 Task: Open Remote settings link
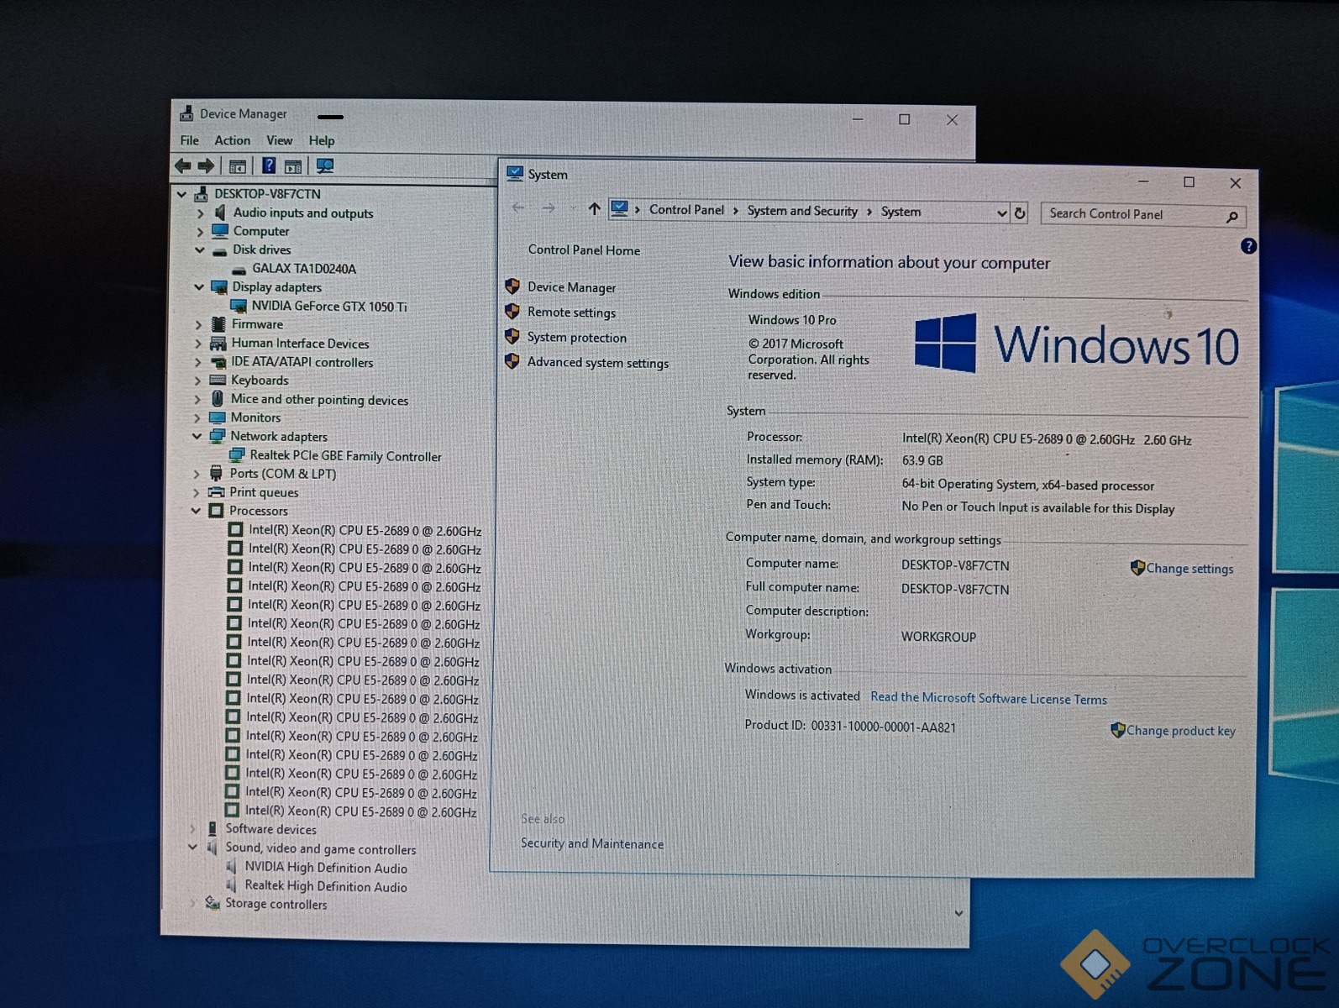coord(571,312)
